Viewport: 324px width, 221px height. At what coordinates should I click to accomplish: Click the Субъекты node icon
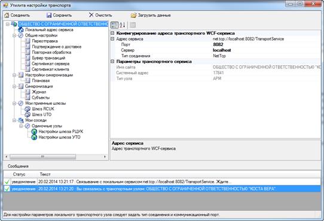(27, 98)
